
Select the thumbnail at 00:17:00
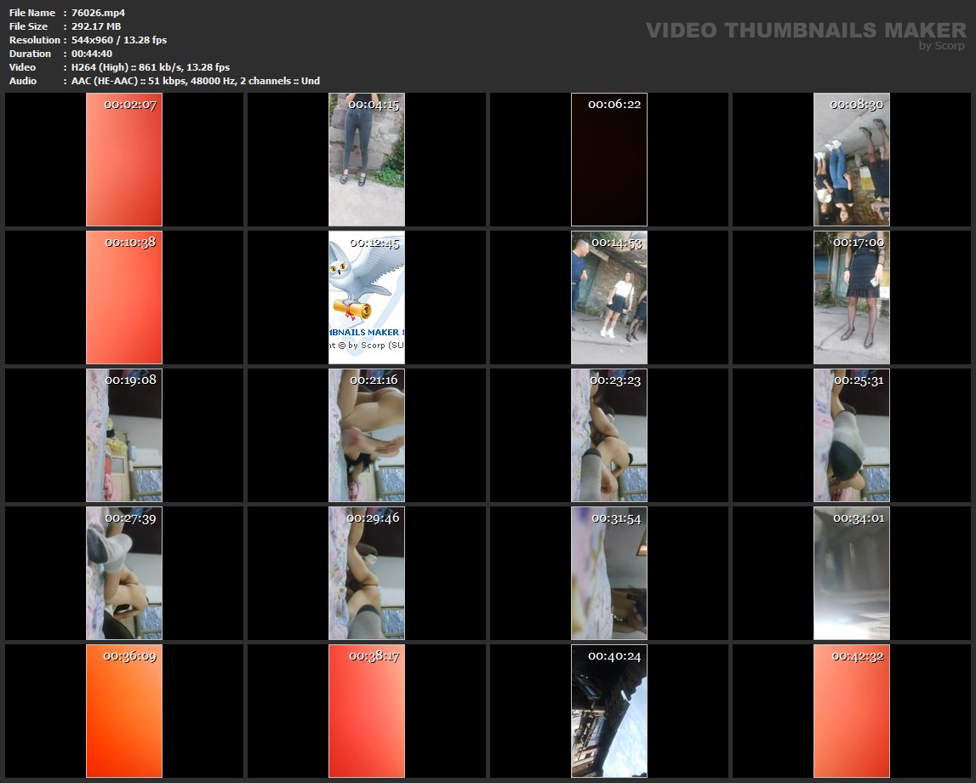[x=852, y=297]
